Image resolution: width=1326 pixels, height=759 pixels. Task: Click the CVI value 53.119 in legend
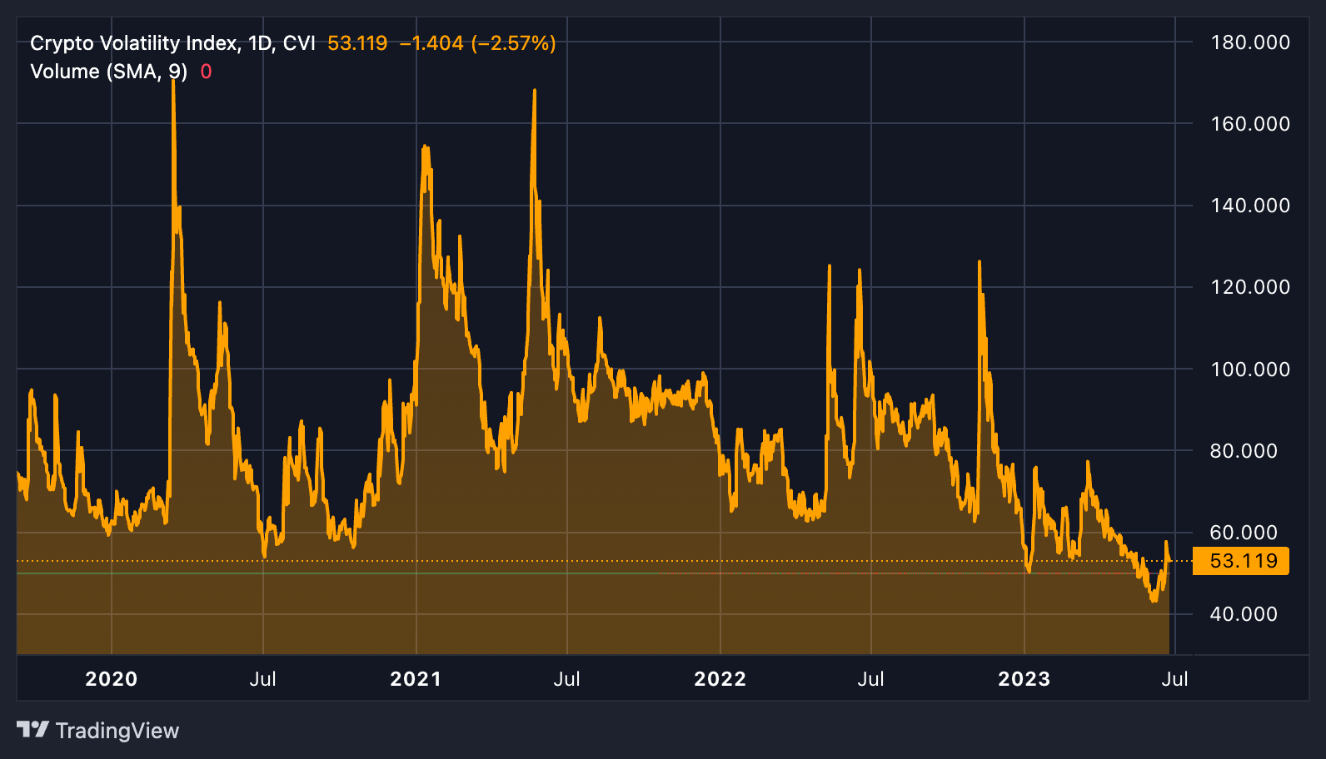(357, 43)
